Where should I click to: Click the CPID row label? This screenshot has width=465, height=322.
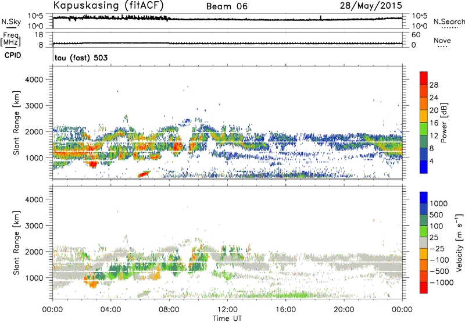(x=13, y=55)
